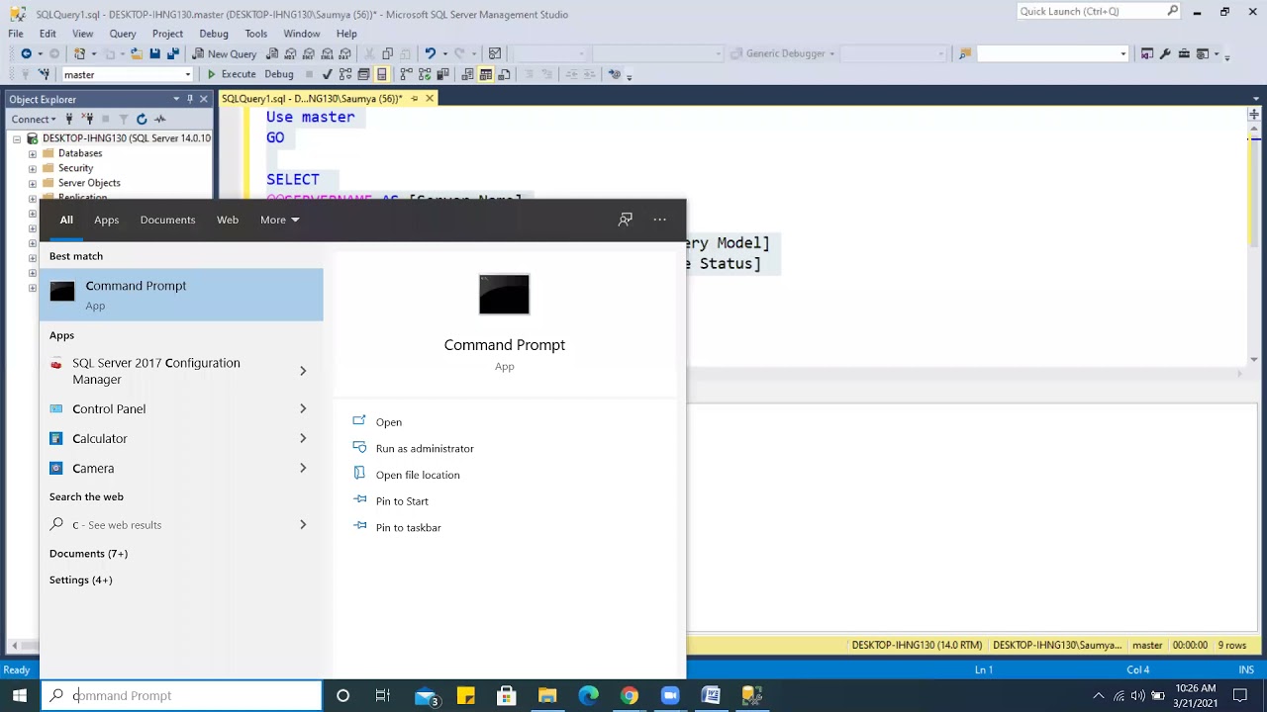This screenshot has height=712, width=1267.
Task: Click the Open File folder icon
Action: (x=137, y=53)
